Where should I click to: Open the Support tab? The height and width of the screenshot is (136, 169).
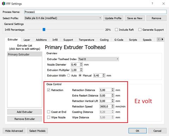click(68, 40)
